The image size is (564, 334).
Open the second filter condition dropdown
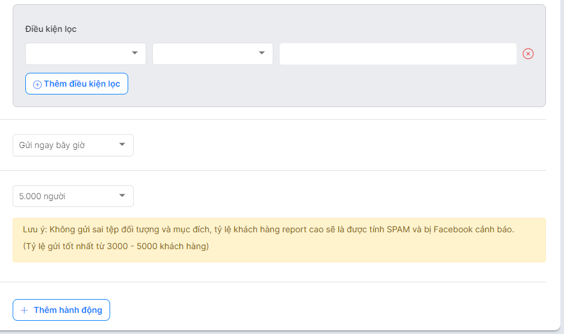pos(212,54)
